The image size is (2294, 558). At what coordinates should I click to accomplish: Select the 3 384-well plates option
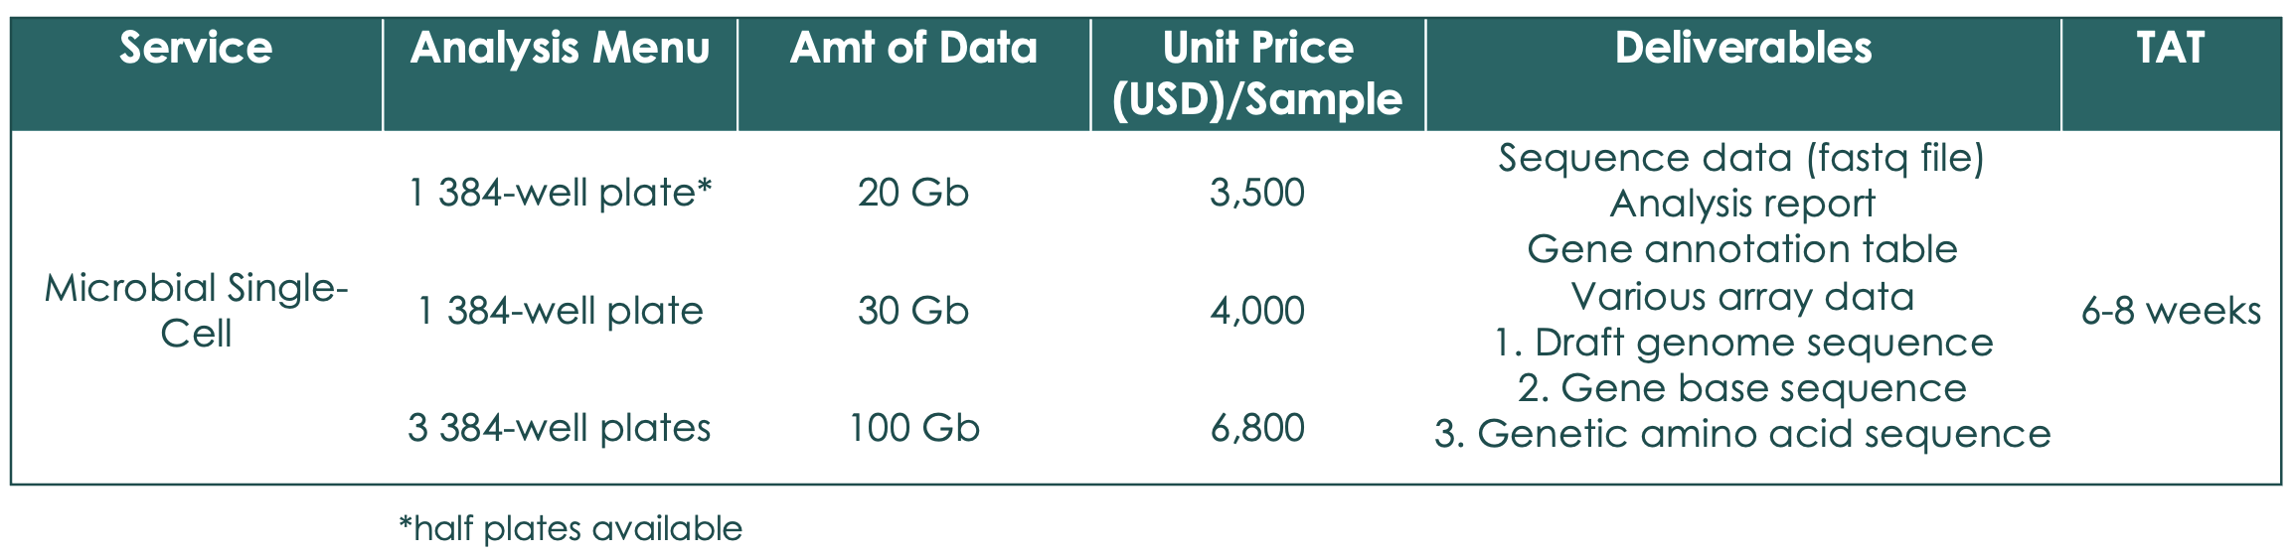(560, 428)
